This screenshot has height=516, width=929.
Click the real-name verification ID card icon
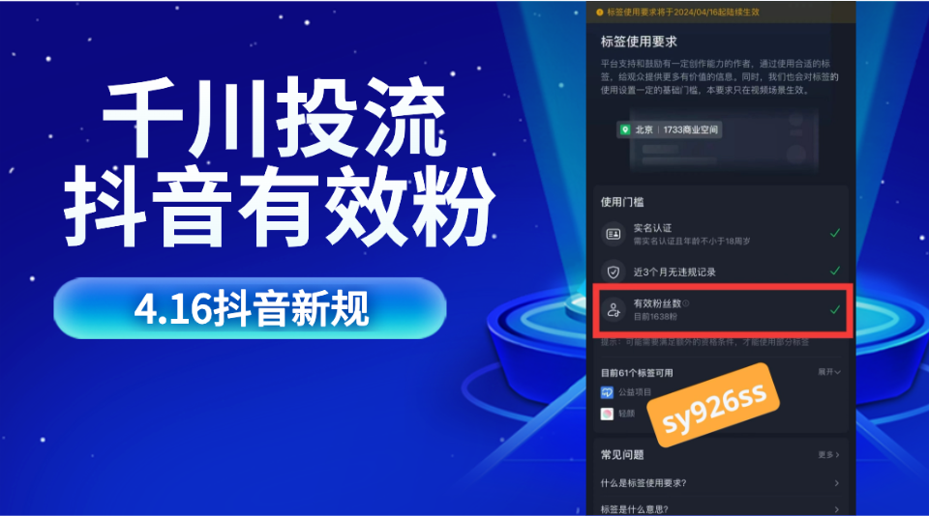point(614,235)
